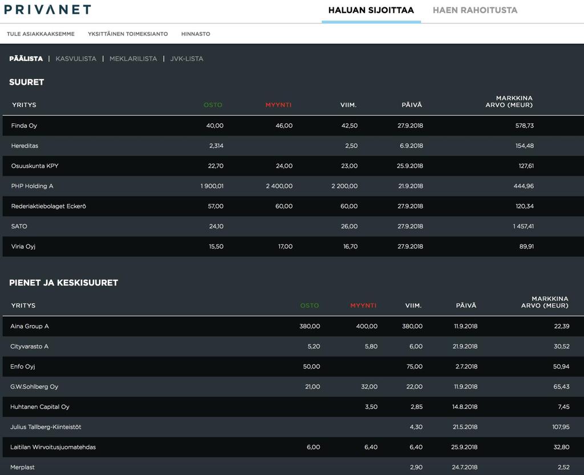
Task: Open the Laitilan Wirvoitusjuomatehdas company row
Action: pyautogui.click(x=293, y=447)
